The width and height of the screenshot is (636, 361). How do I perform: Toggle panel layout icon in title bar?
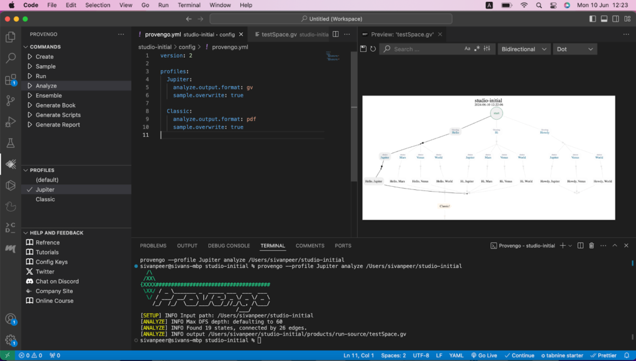pos(604,19)
